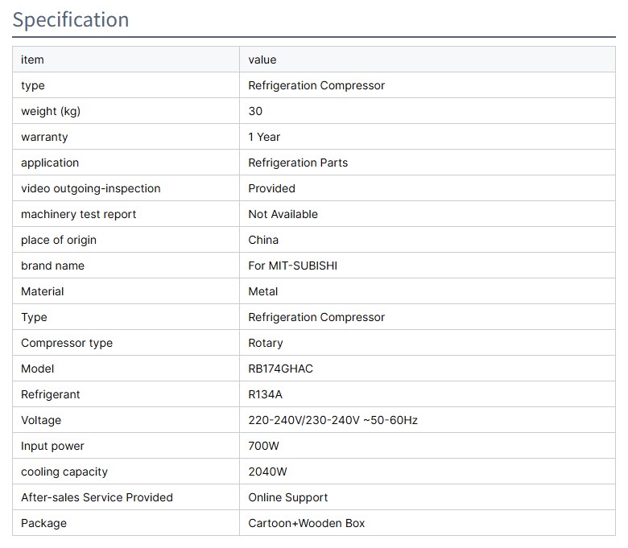Select the 700W input power value
Viewport: 628px width, 548px height.
pos(263,446)
